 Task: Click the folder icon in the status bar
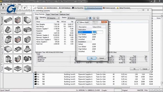151,90
